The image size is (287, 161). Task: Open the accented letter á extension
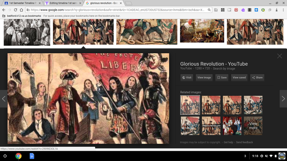click(277, 10)
